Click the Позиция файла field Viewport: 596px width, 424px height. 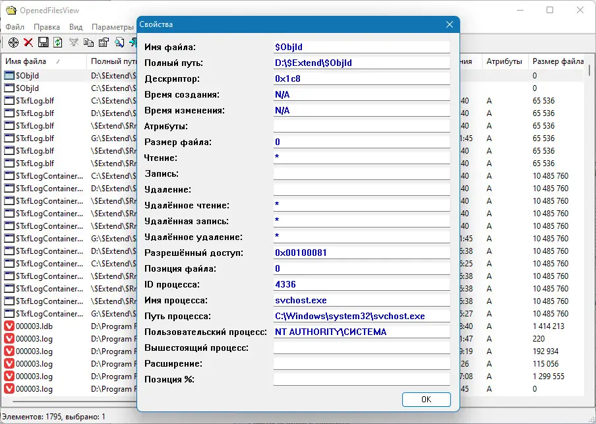(361, 268)
